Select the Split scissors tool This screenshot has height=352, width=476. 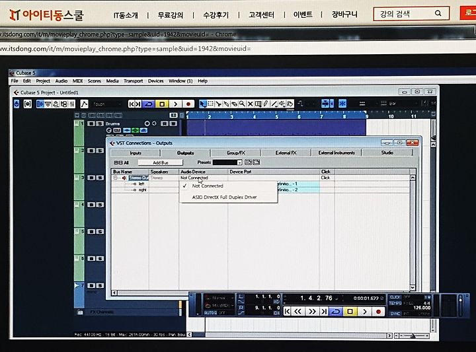tap(218, 104)
